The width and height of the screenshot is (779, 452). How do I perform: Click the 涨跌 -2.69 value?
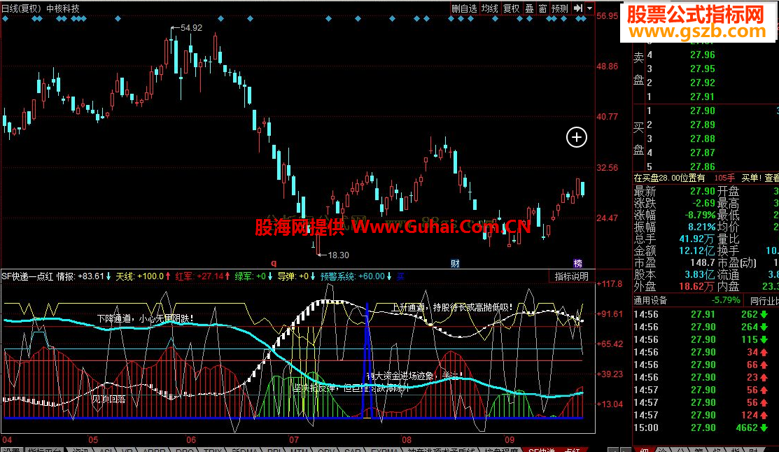(703, 203)
